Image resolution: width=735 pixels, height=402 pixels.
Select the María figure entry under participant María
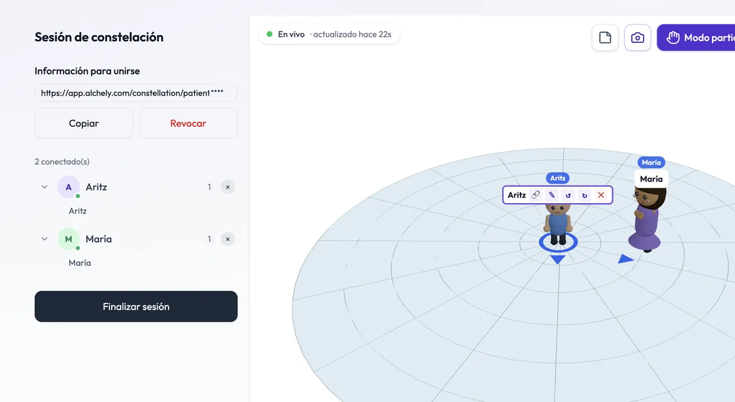80,263
